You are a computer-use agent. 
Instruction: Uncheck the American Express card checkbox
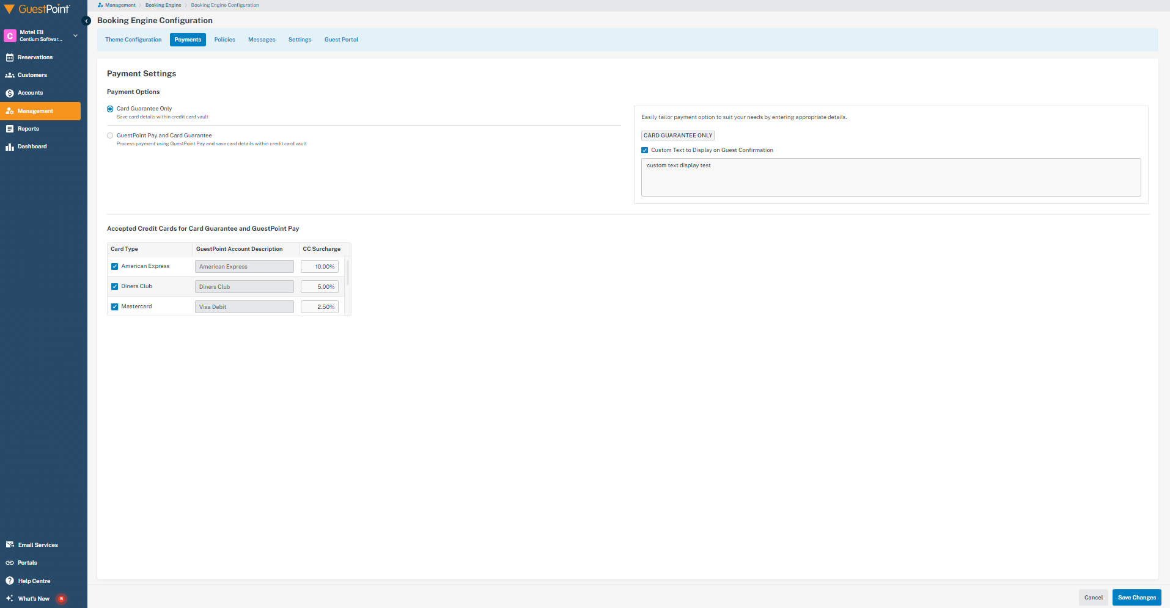114,267
